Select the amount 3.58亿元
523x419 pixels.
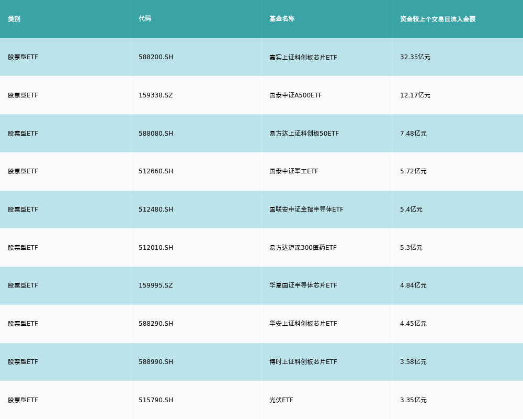pos(413,362)
